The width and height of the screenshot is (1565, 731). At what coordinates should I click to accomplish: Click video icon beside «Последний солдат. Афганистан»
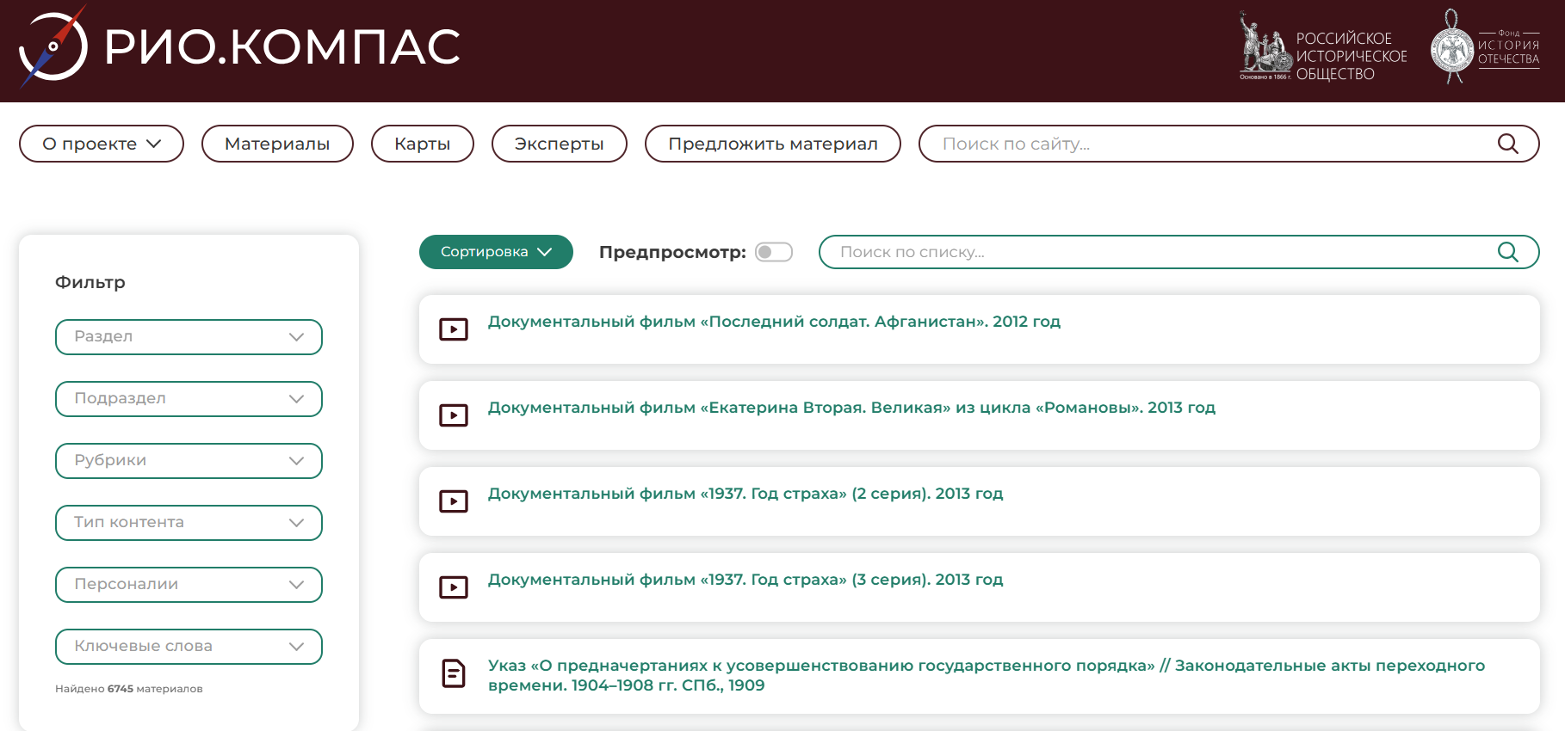pos(454,329)
